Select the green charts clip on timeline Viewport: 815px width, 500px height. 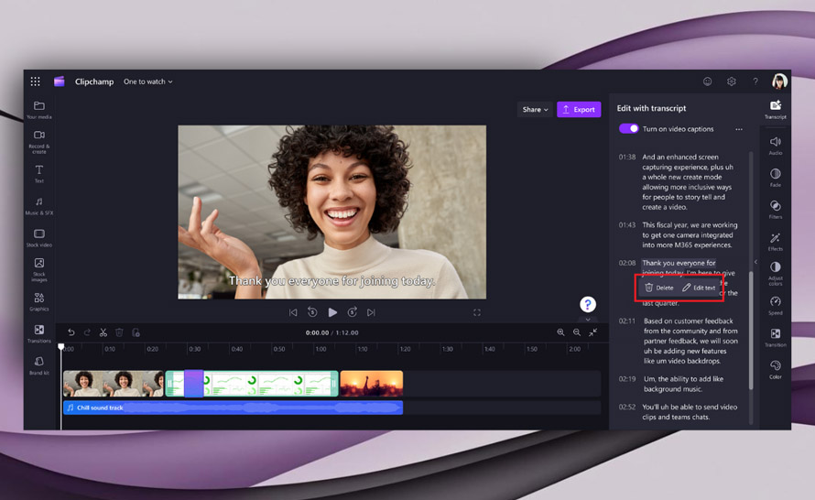click(252, 384)
